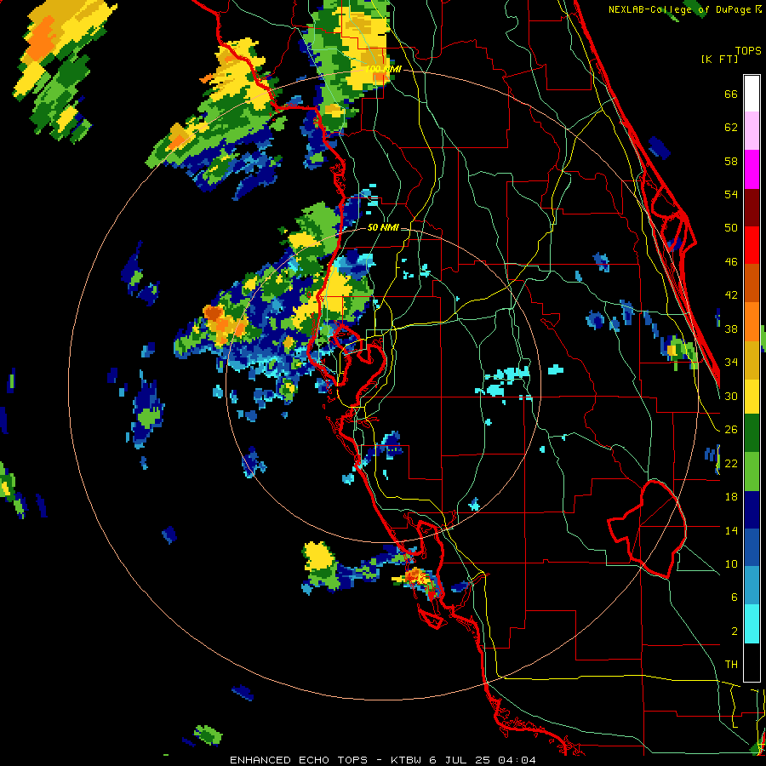Click the TOPS legend heading
The height and width of the screenshot is (766, 766).
click(x=748, y=50)
